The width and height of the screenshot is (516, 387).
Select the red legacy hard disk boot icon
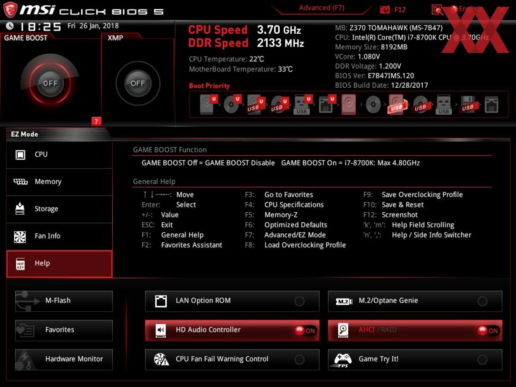[349, 105]
